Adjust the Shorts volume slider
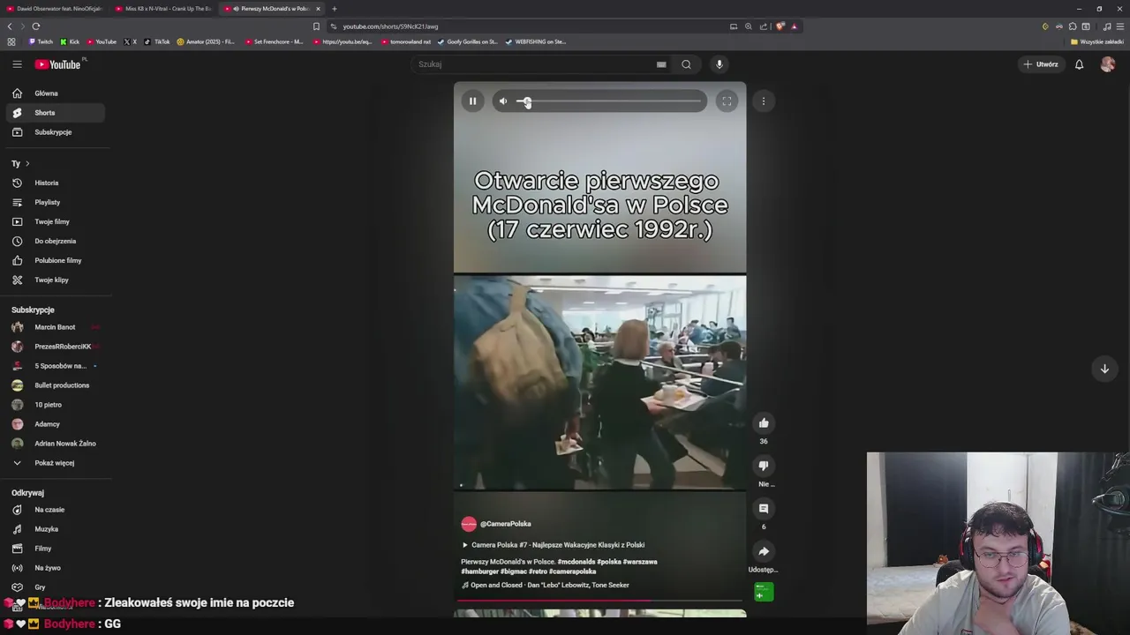This screenshot has height=635, width=1130. (x=609, y=101)
